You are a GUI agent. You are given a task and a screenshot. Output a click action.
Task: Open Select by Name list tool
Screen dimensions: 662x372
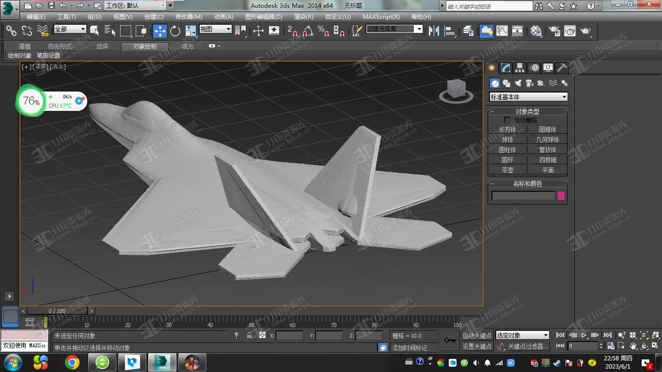tap(110, 31)
